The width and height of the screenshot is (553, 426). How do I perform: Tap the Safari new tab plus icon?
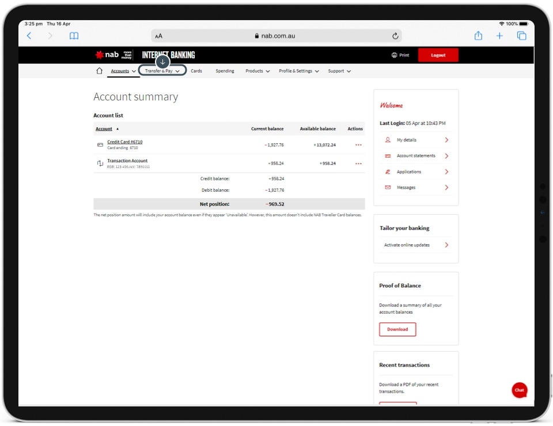coord(499,36)
